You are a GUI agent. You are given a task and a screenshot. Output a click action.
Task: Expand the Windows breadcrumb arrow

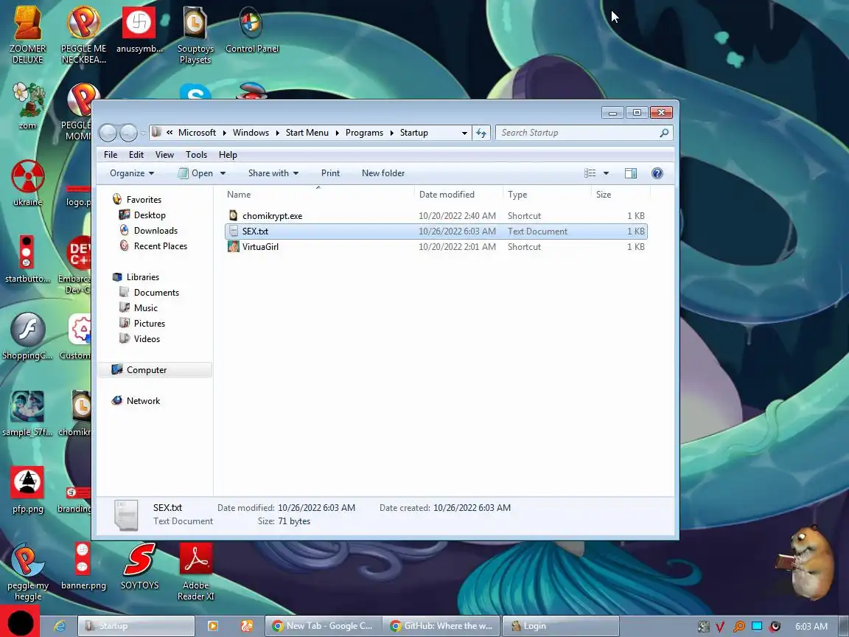[x=277, y=133]
